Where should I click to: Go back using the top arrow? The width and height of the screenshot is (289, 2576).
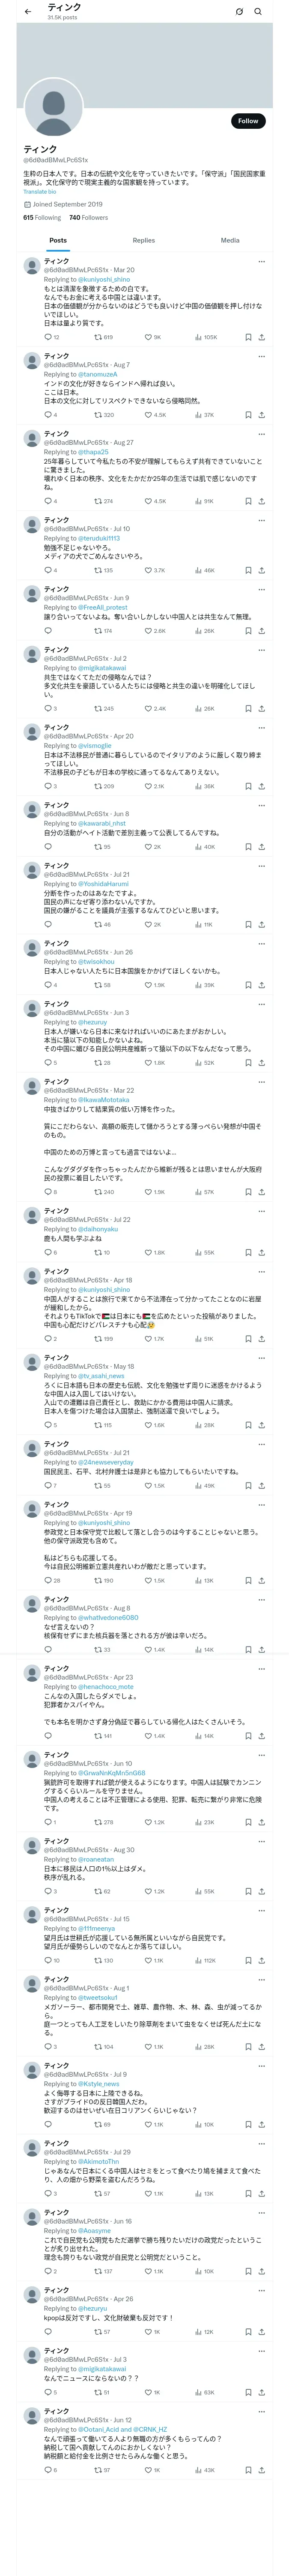coord(28,12)
